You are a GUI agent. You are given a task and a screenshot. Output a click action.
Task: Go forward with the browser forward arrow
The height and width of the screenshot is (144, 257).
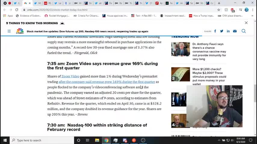tap(11, 10)
